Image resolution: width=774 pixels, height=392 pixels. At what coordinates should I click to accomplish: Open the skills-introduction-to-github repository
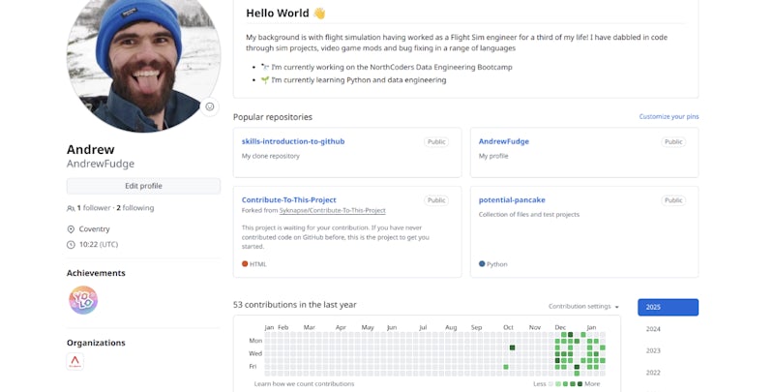(x=293, y=141)
